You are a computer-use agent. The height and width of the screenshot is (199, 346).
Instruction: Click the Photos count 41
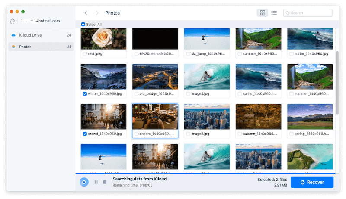coord(69,47)
